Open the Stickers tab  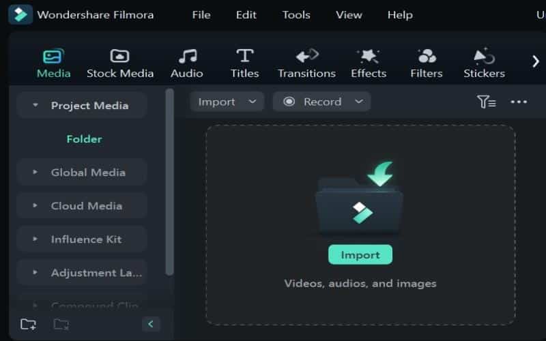point(485,63)
